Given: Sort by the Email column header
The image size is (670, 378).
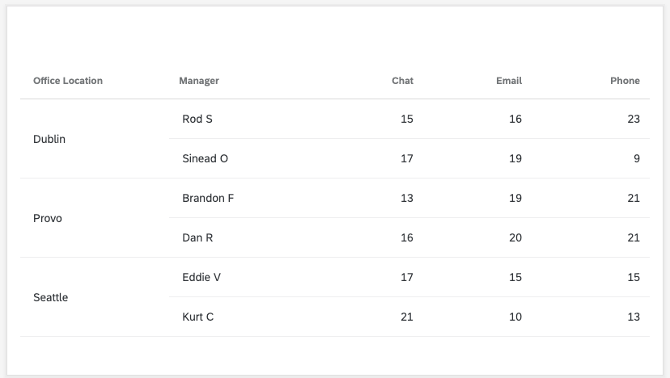Looking at the screenshot, I should click(x=509, y=81).
